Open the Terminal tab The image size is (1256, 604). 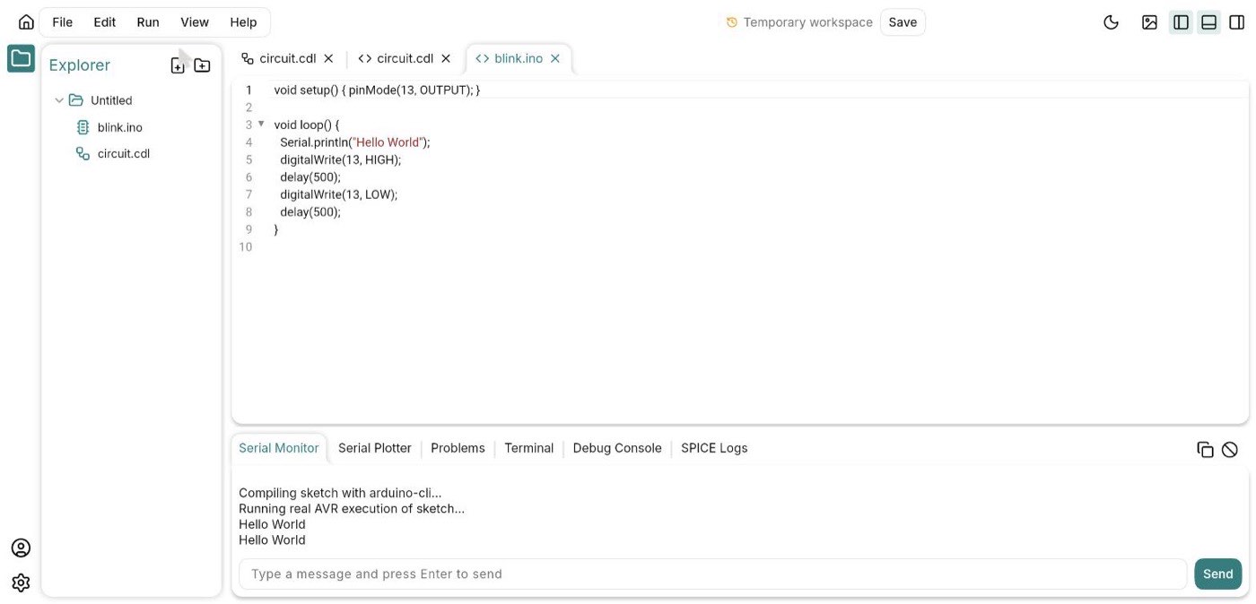click(529, 448)
